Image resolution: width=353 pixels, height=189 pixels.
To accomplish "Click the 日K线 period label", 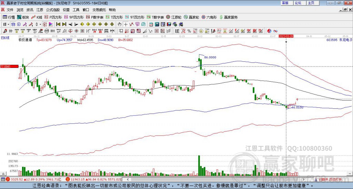I will (5, 38).
